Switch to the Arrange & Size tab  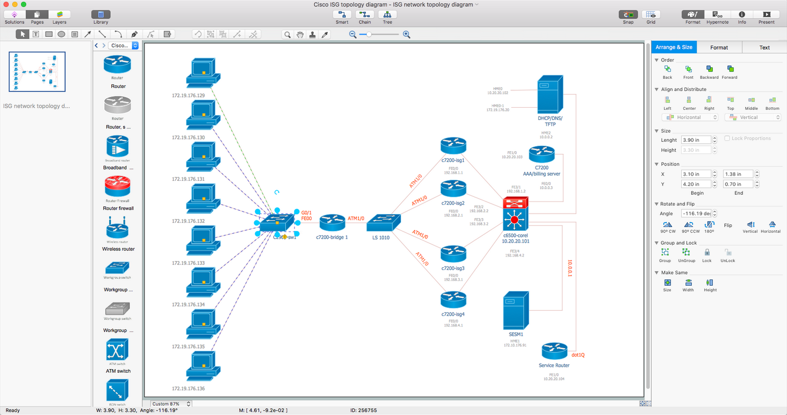tap(674, 47)
